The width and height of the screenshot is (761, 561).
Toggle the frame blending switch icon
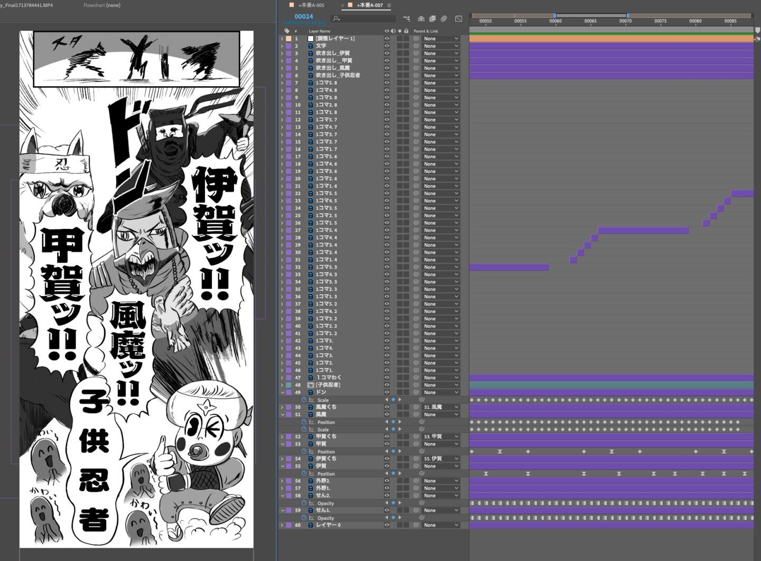[x=432, y=19]
